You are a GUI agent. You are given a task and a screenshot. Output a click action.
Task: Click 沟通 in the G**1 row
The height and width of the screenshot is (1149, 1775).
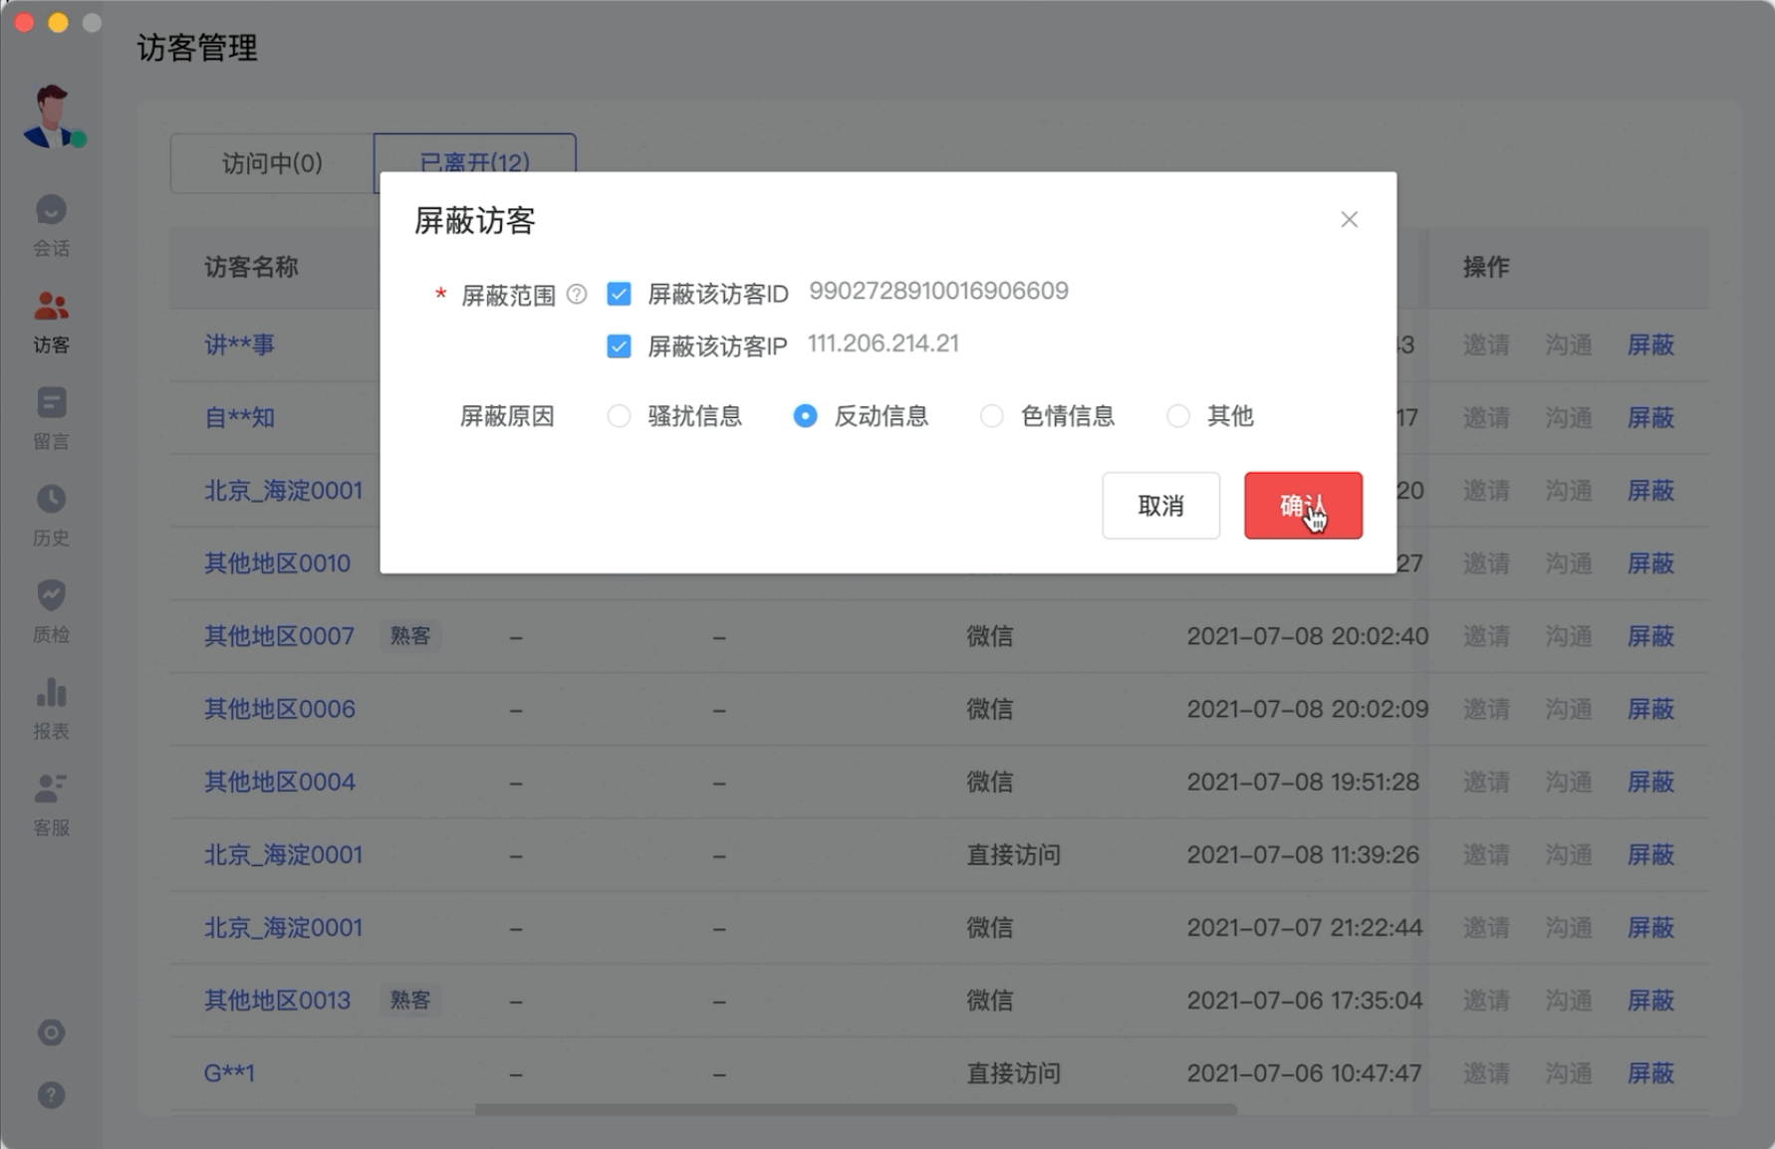(x=1569, y=1073)
